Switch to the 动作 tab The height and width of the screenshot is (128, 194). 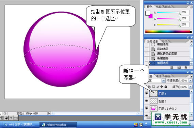pyautogui.click(x=164, y=41)
